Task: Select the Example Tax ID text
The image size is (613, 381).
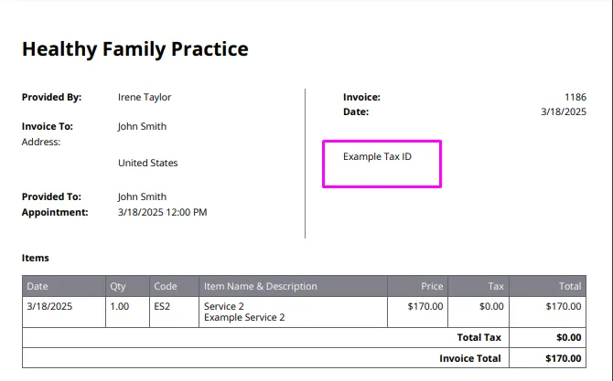Action: point(377,156)
